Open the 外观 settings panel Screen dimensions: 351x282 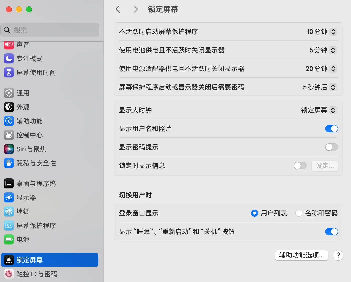[x=23, y=107]
